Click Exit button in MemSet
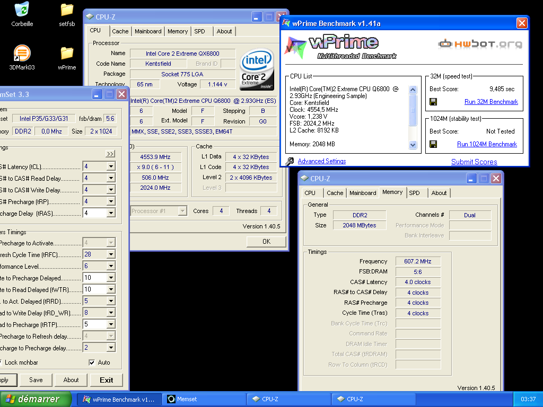The height and width of the screenshot is (407, 543). pyautogui.click(x=106, y=380)
